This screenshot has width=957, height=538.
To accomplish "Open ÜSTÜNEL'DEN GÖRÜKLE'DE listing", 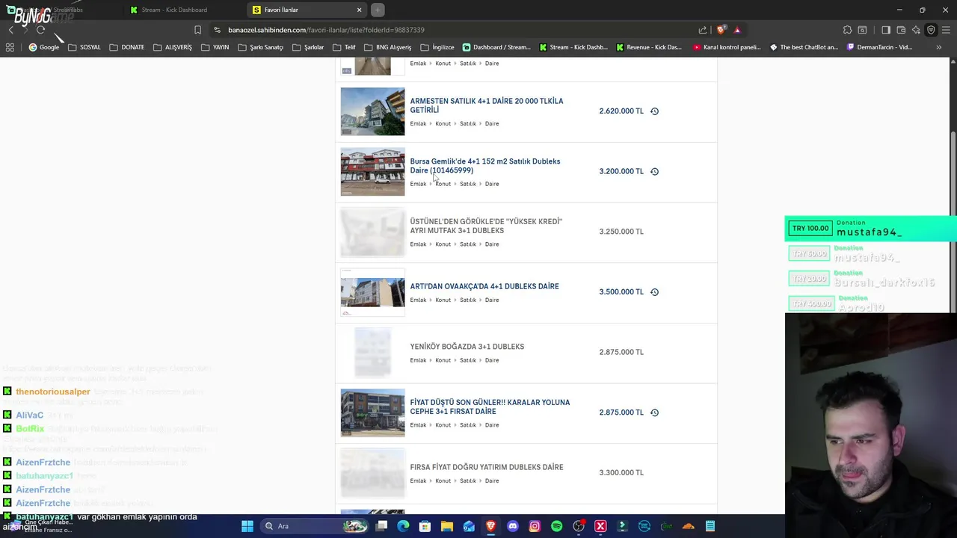I will (486, 226).
